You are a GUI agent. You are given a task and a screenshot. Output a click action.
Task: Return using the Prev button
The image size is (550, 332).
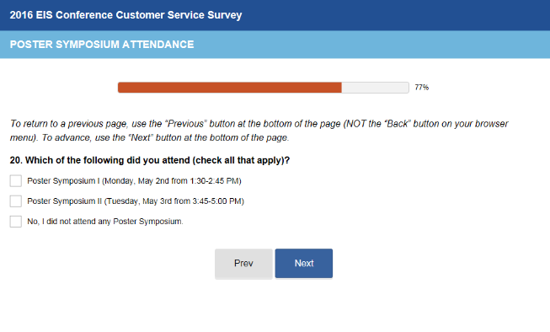click(243, 263)
